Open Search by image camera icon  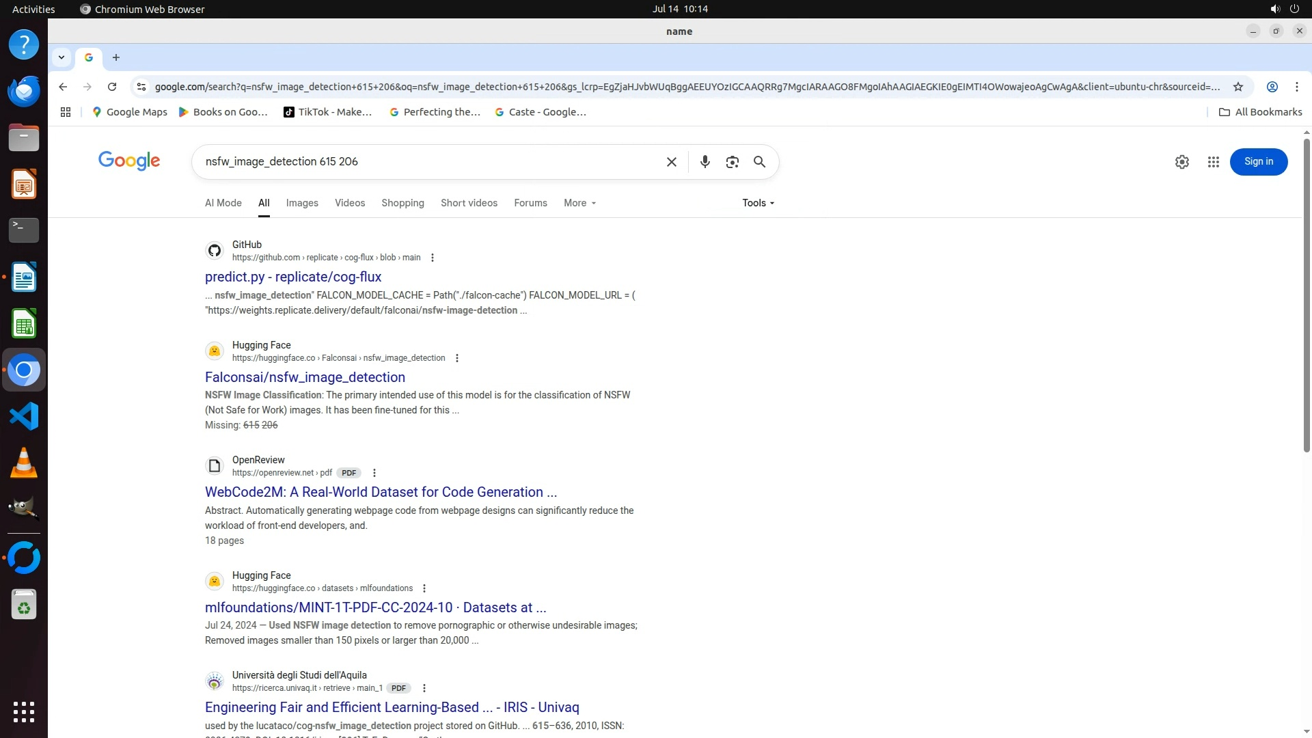pos(732,162)
